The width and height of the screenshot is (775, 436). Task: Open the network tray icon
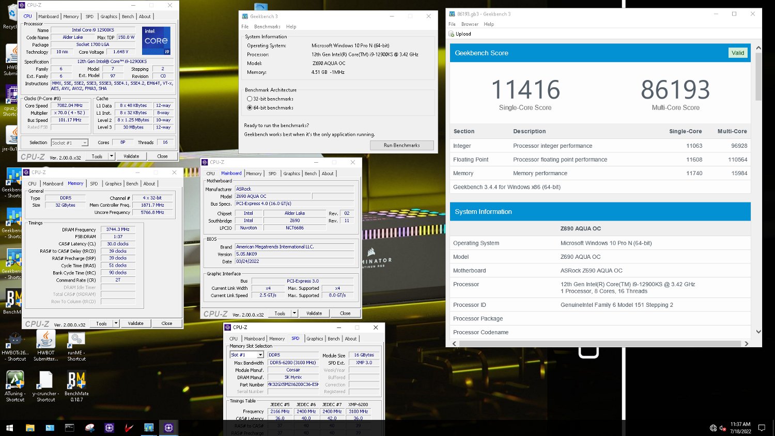coord(714,428)
